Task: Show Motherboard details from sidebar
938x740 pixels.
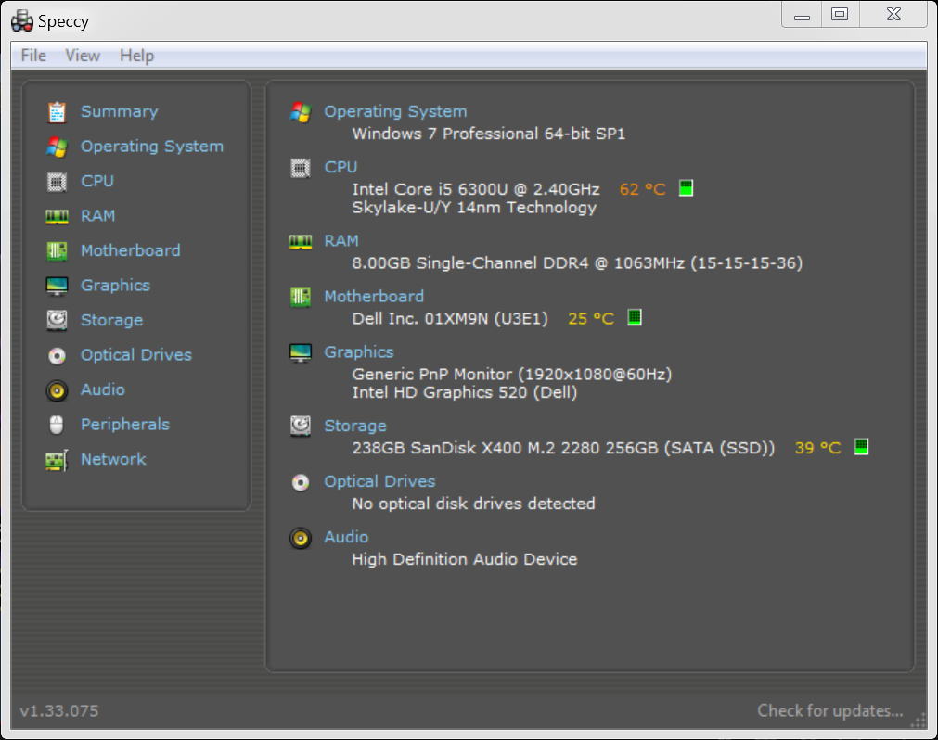Action: point(131,250)
